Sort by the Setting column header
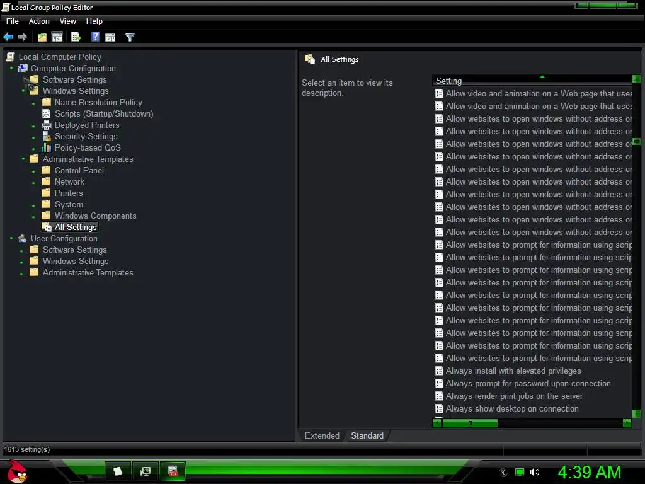This screenshot has width=645, height=484. pos(532,81)
